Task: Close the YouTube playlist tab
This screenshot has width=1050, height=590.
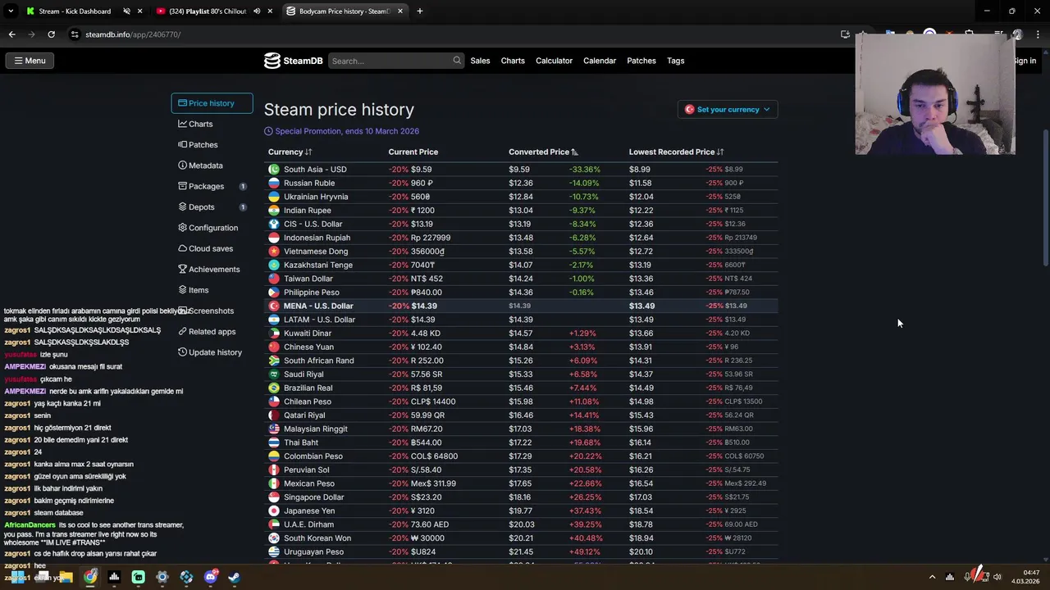Action: click(270, 11)
